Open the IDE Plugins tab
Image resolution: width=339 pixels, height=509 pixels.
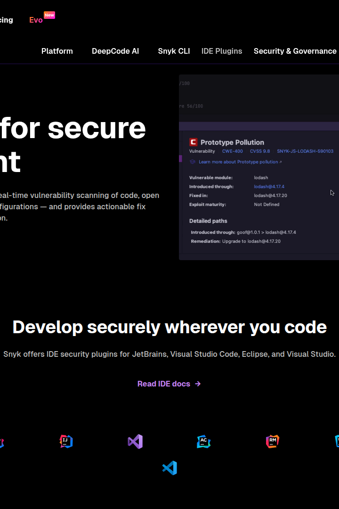222,51
